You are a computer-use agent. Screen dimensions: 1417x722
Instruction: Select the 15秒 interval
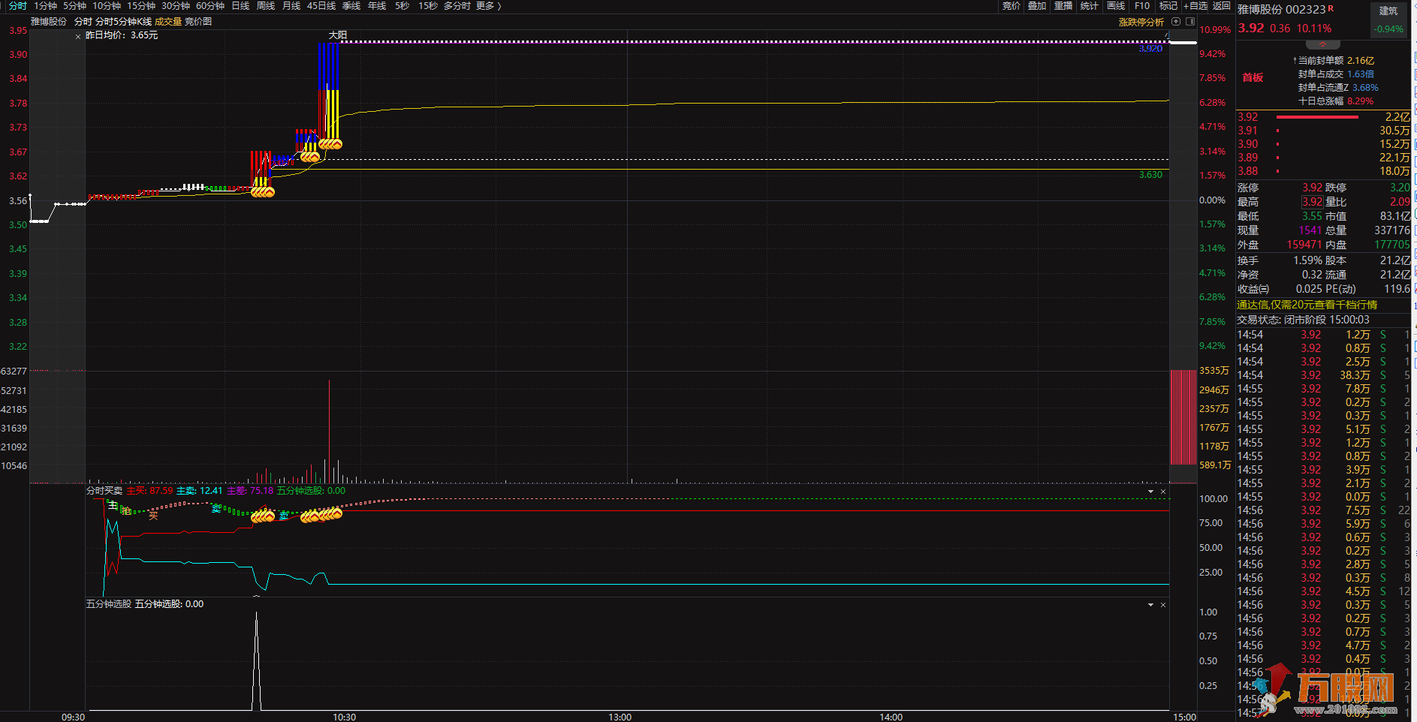click(428, 6)
